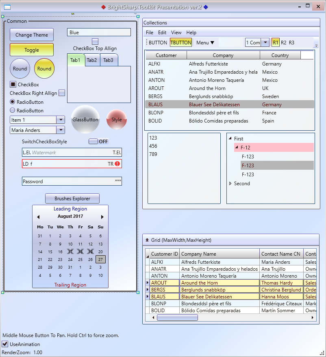326x357 pixels.
Task: Select the second RadioButton option
Action: 13,110
